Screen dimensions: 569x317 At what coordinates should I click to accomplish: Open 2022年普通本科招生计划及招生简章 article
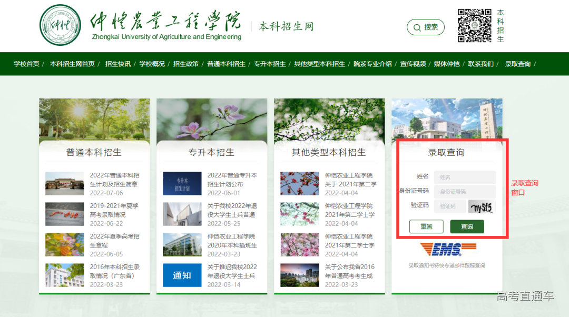pyautogui.click(x=114, y=180)
